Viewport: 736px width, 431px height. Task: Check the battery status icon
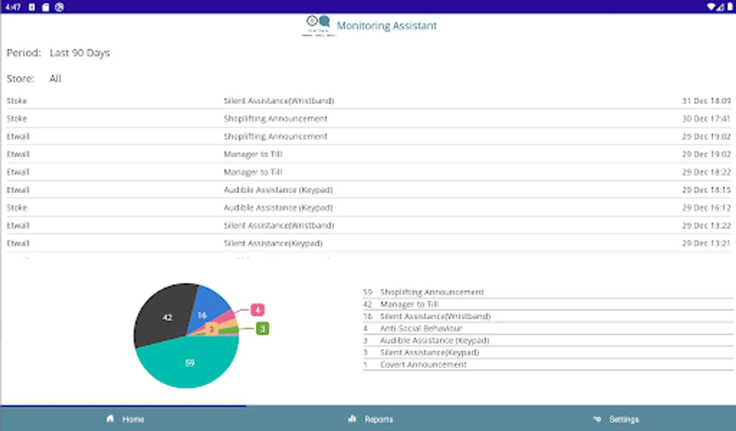730,7
